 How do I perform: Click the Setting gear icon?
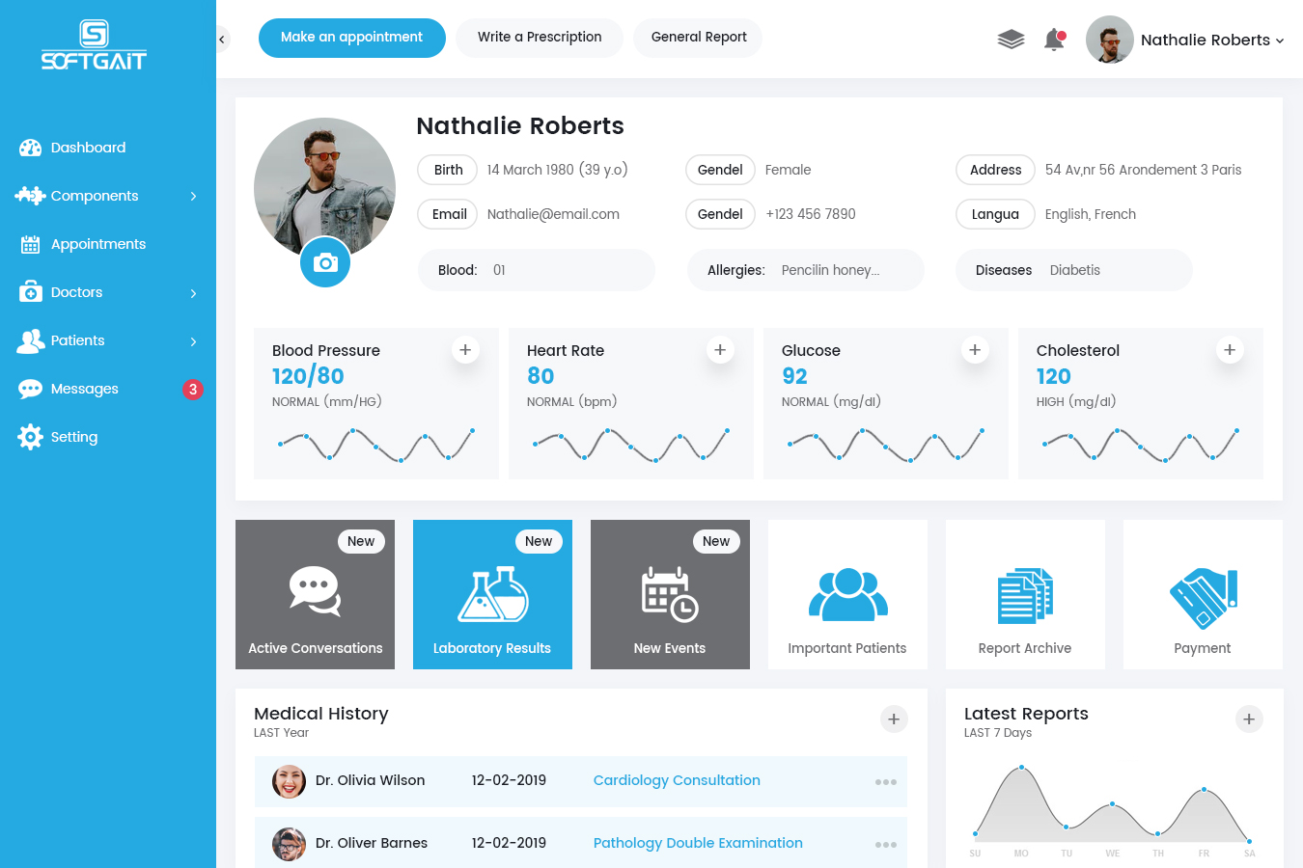pyautogui.click(x=30, y=437)
